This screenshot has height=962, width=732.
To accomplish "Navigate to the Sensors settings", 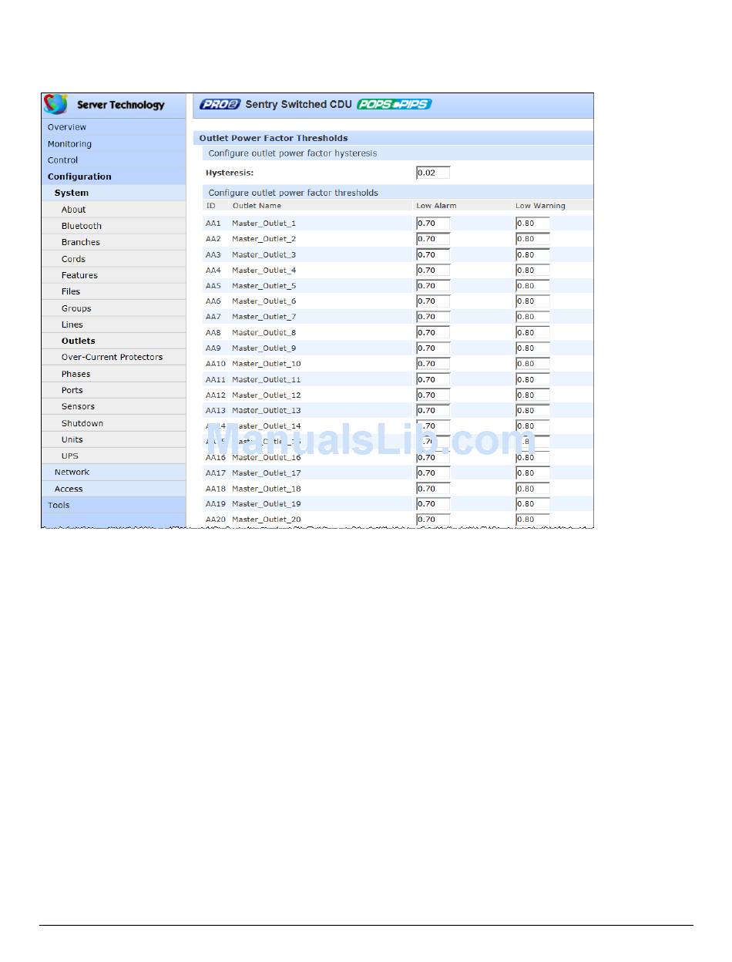I will click(x=78, y=406).
